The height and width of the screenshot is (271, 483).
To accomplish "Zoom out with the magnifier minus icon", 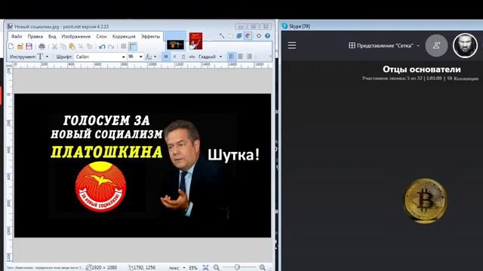I will 217,268.
